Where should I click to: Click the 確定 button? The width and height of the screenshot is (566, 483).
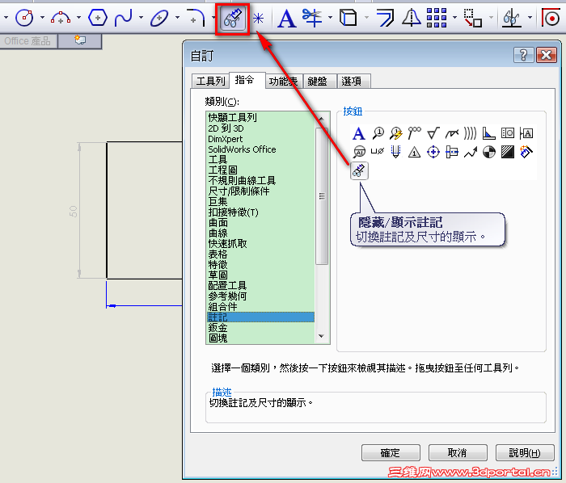pos(391,453)
